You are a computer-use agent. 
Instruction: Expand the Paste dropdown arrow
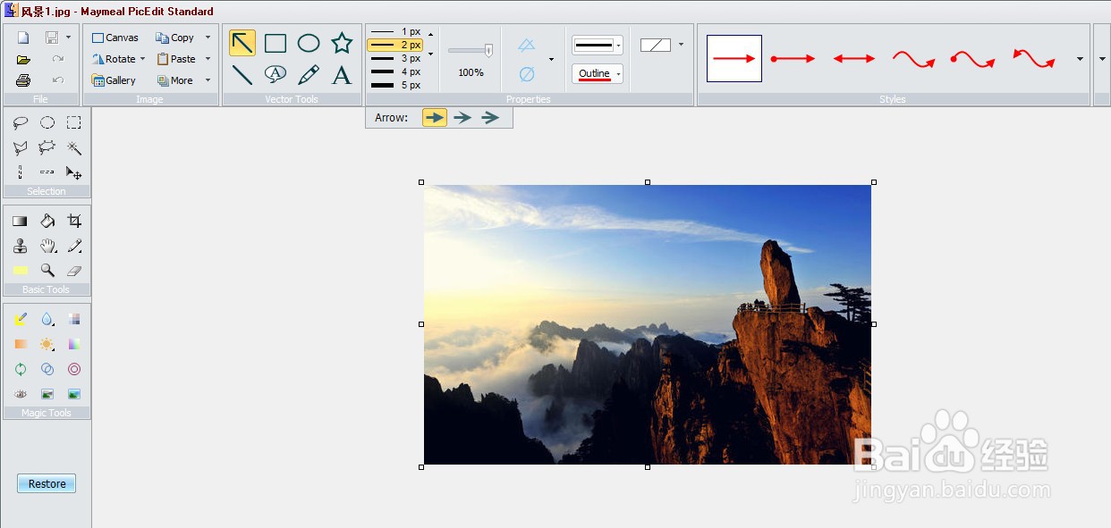pyautogui.click(x=208, y=59)
